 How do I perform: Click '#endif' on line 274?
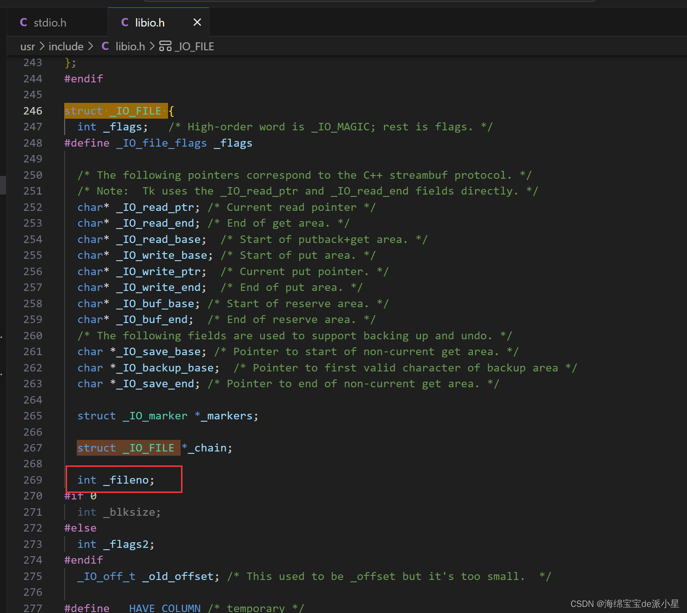(x=84, y=560)
